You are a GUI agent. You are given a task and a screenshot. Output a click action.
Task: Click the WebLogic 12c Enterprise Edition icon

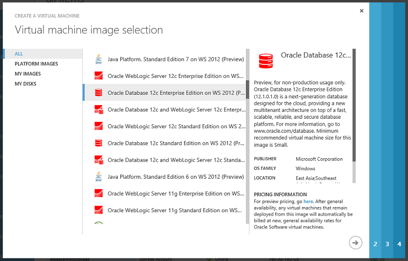99,76
